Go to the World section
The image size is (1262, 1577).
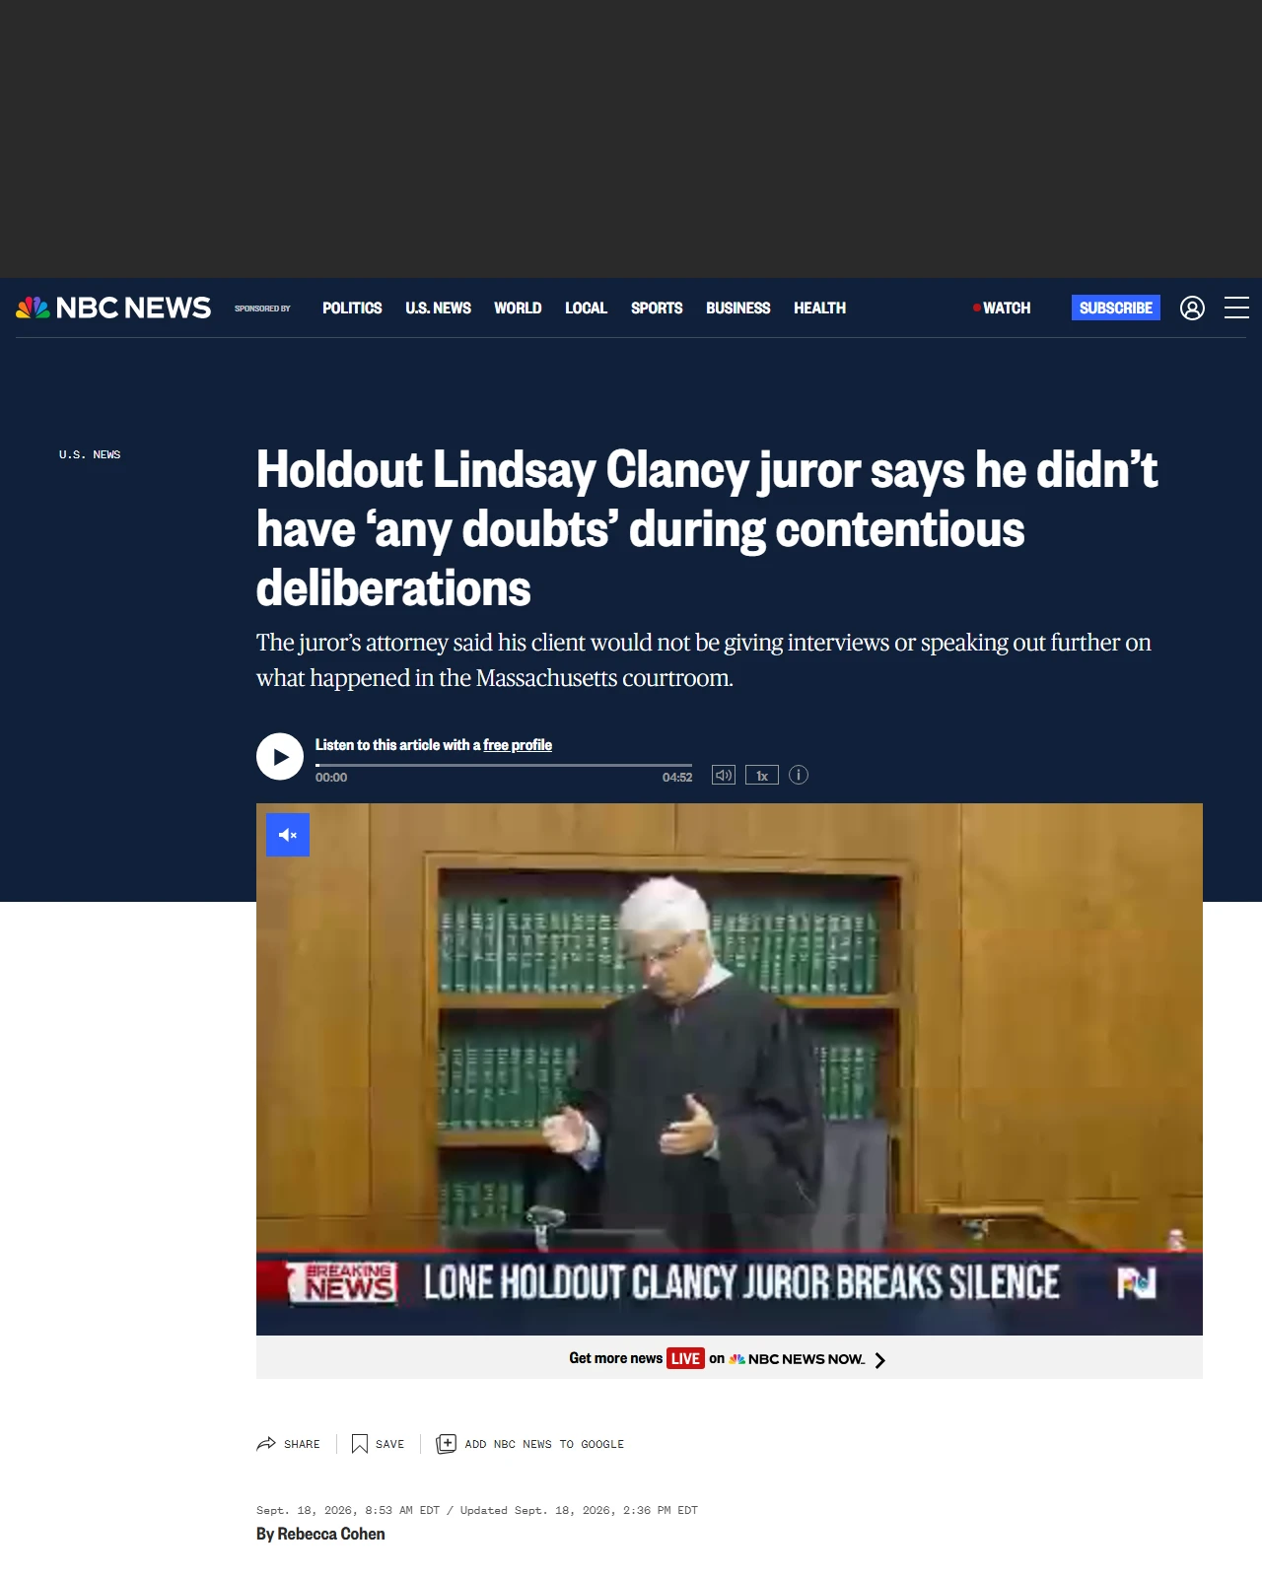pyautogui.click(x=518, y=308)
